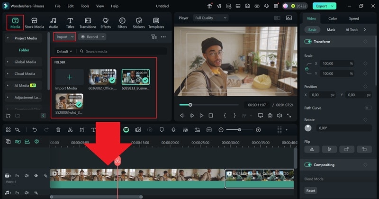Expand the Global Media item
Viewport: 379px width, 199px height.
point(8,62)
